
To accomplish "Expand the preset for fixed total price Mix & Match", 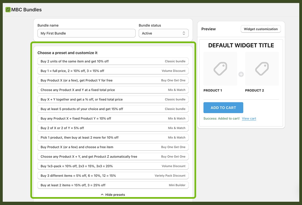I will 113,90.
